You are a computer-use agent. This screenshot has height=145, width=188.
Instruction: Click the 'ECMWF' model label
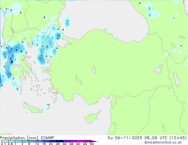click(x=48, y=138)
